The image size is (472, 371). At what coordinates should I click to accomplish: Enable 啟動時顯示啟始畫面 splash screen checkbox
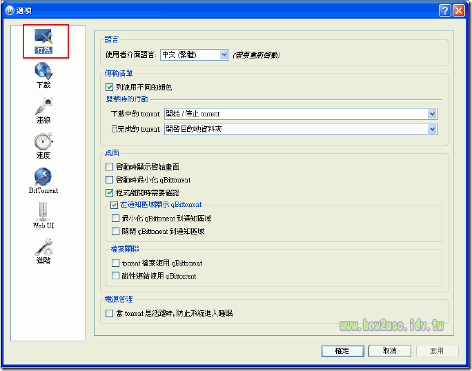109,167
